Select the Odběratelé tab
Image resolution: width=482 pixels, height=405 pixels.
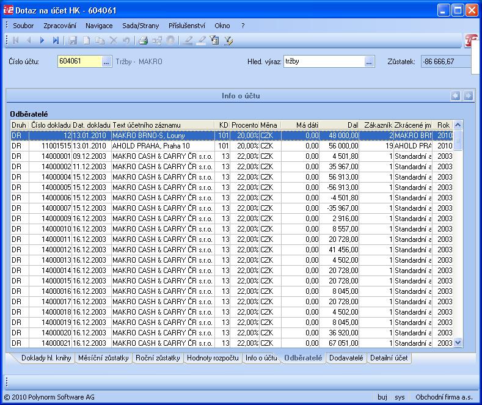click(x=303, y=358)
